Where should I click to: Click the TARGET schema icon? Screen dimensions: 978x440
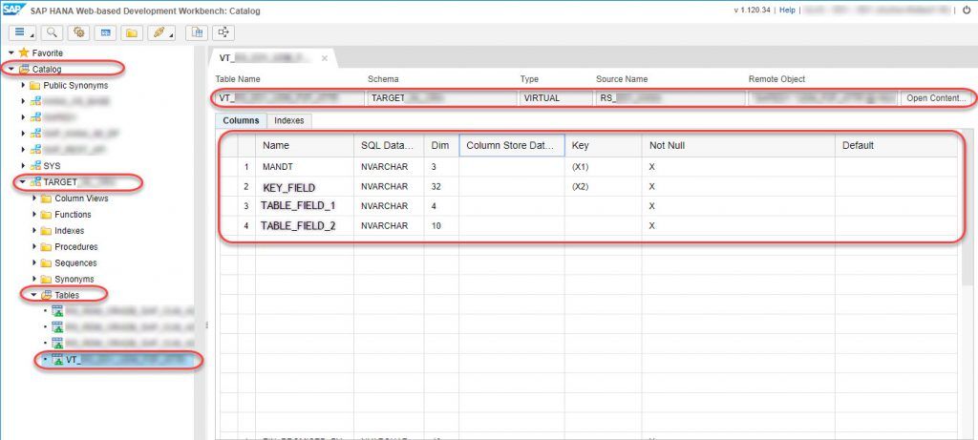35,182
